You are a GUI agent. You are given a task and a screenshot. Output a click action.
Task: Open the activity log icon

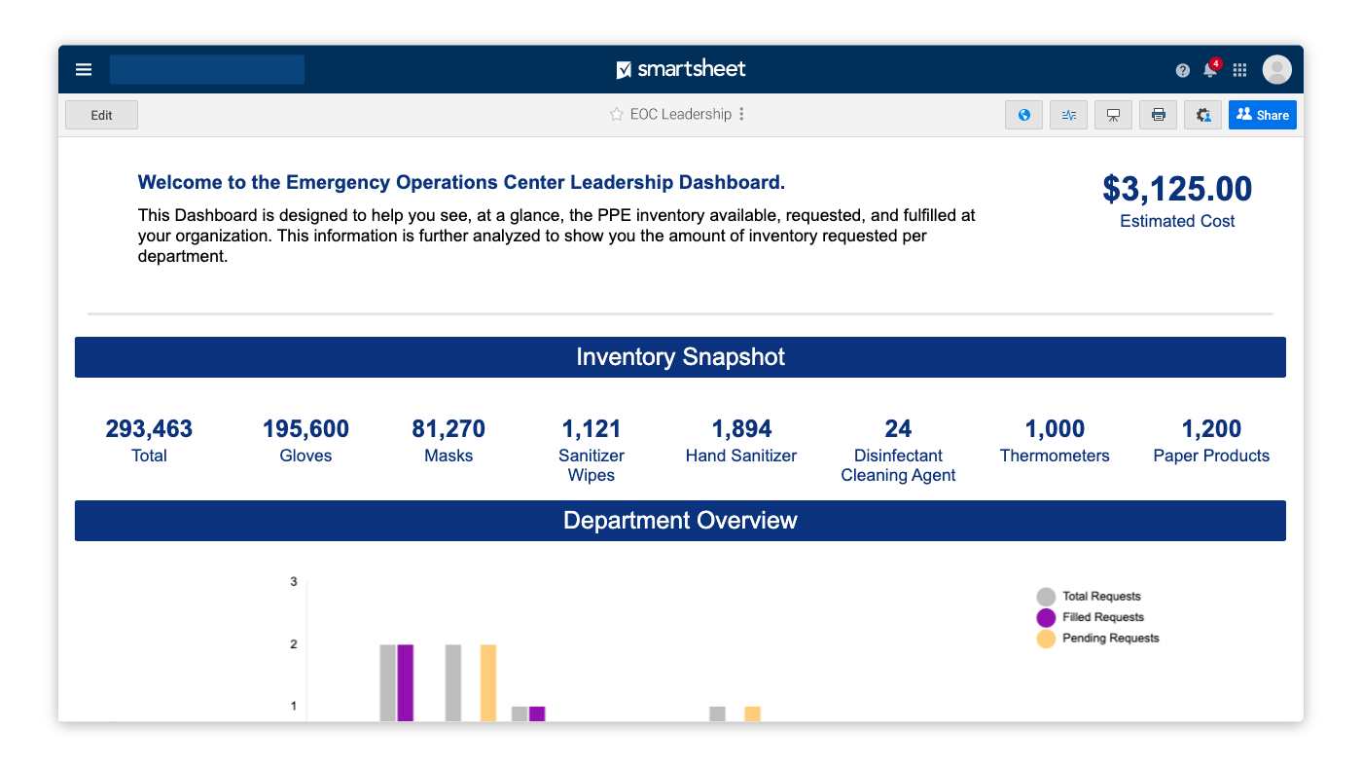click(x=1068, y=115)
